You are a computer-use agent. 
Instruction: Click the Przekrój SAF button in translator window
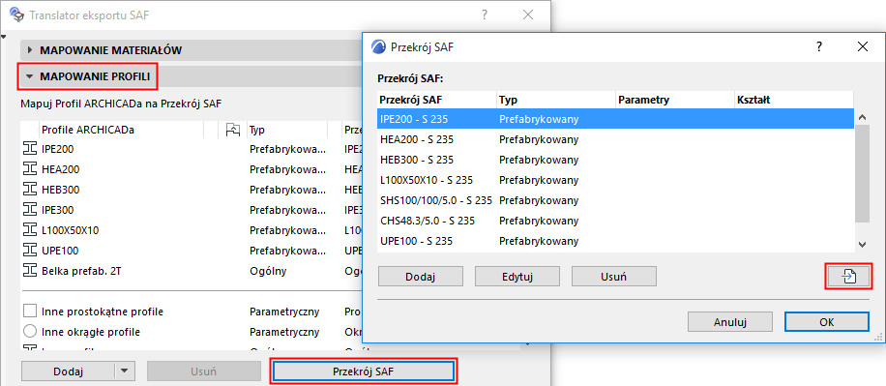tap(364, 371)
